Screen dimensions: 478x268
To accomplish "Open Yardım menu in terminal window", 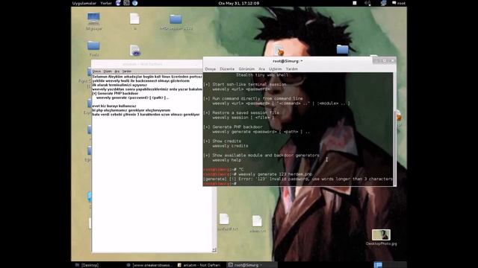I will [292, 69].
